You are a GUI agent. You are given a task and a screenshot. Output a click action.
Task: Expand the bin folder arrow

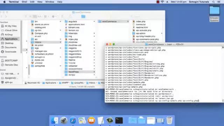click(61, 21)
